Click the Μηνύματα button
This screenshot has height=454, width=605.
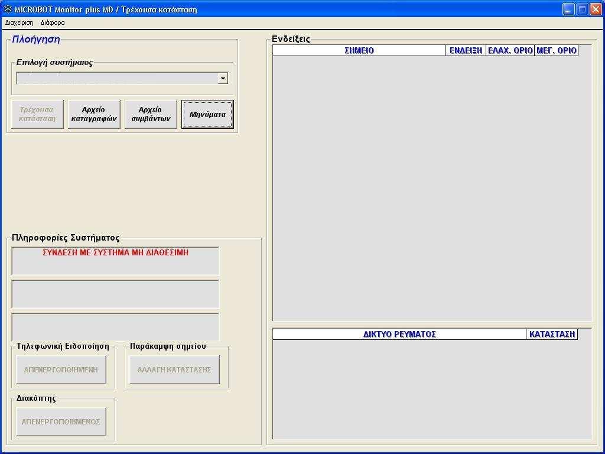(x=207, y=114)
